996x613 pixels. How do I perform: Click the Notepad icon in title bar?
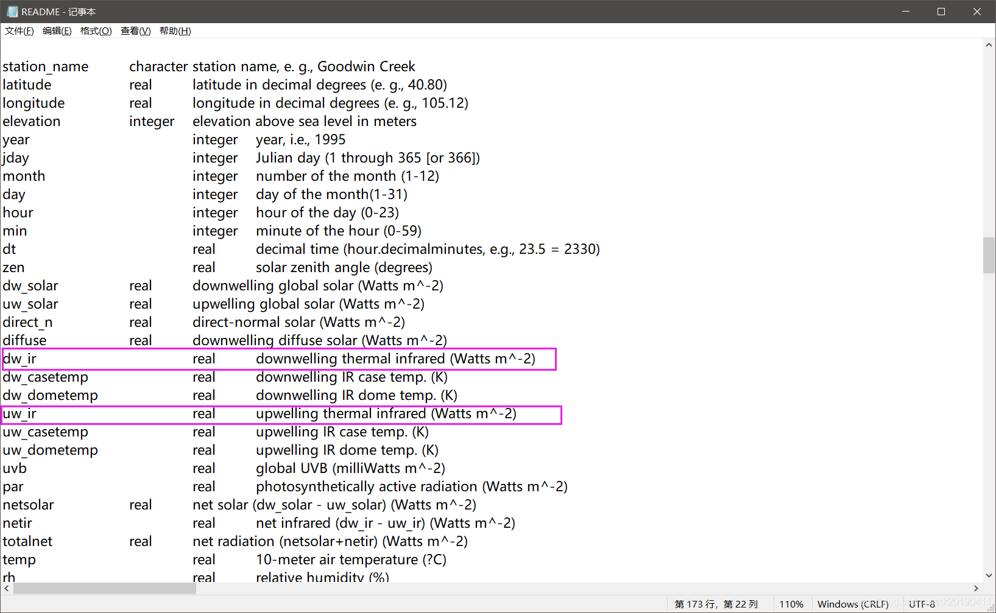pos(12,12)
